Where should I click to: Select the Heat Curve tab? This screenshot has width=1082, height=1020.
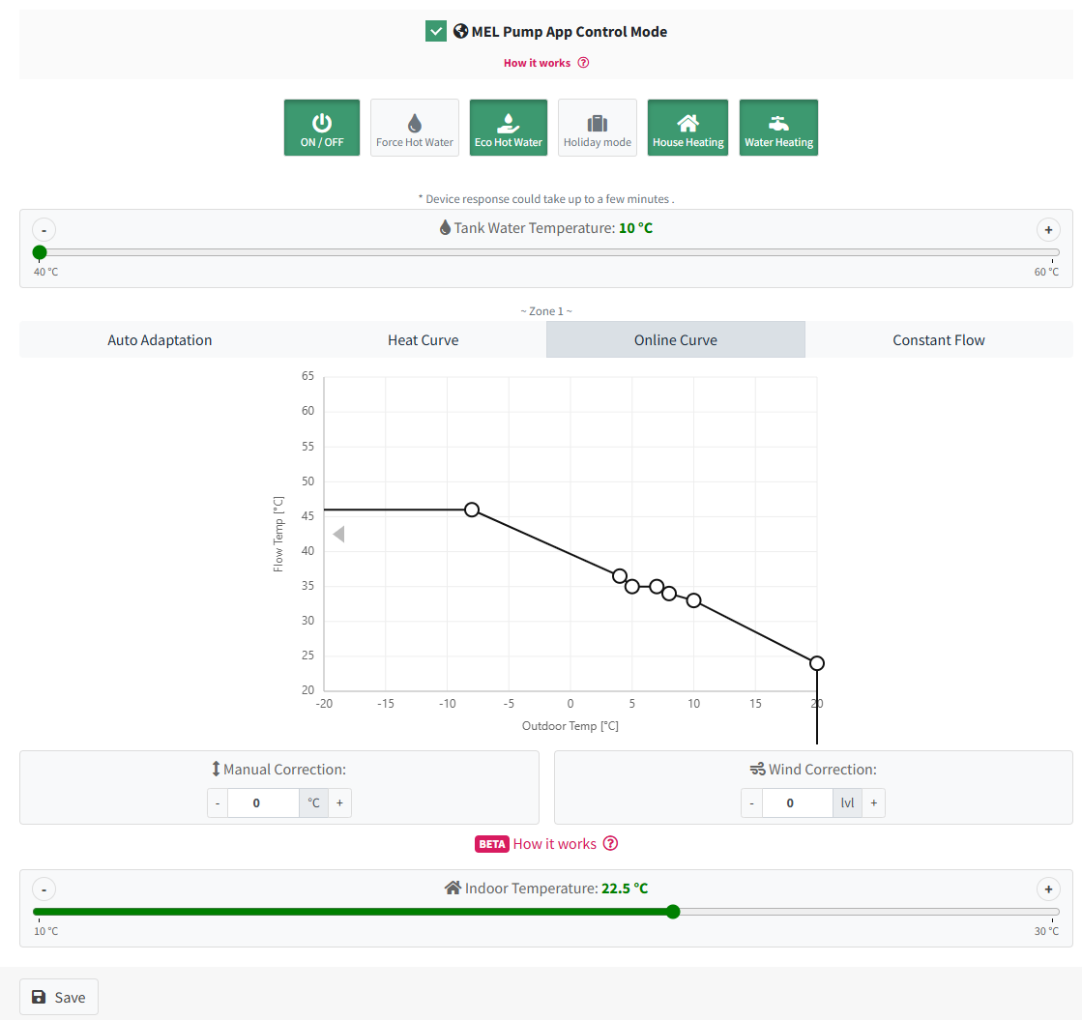[x=423, y=339]
